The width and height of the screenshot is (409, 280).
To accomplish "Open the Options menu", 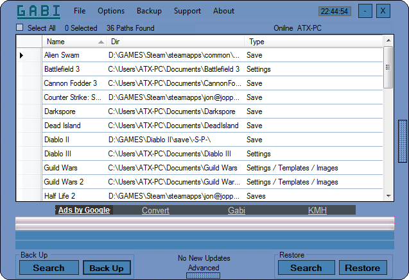I will point(111,11).
